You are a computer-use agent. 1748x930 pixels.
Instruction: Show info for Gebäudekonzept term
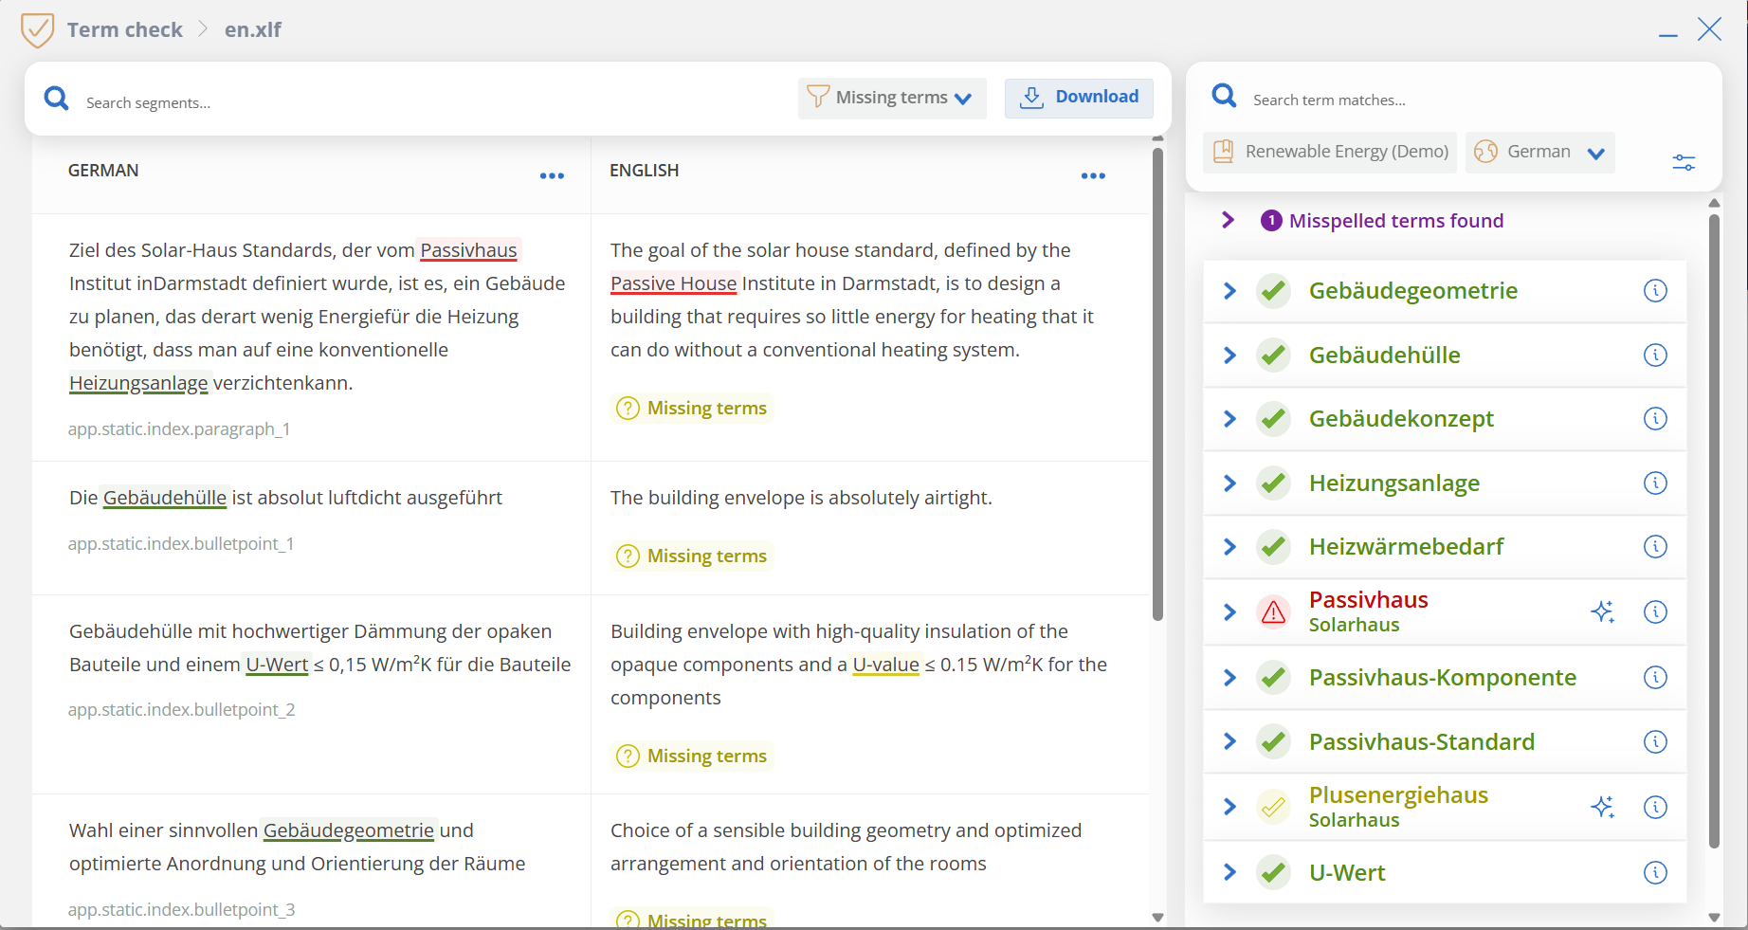[x=1655, y=419]
